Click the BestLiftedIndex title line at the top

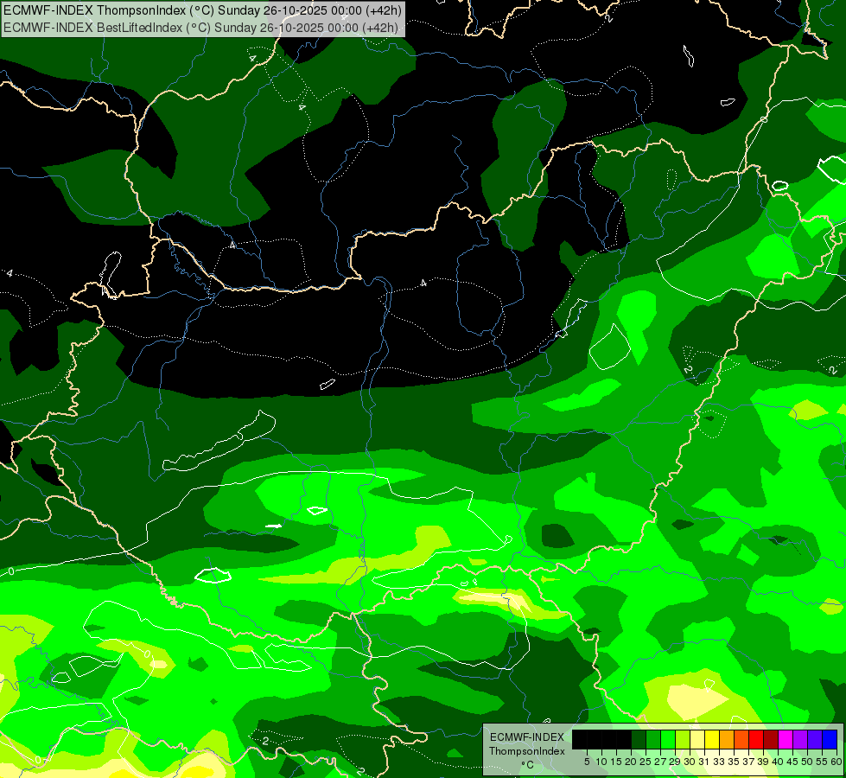[x=200, y=28]
